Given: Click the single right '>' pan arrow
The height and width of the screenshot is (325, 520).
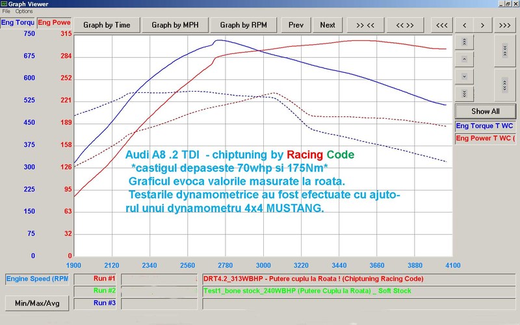Looking at the screenshot, I should point(482,25).
